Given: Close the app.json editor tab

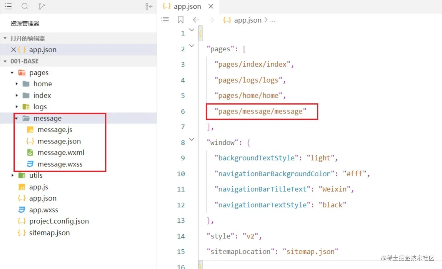Looking at the screenshot, I should 211,7.
